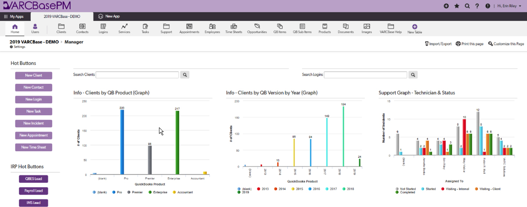Open the Tasks table

click(x=145, y=29)
